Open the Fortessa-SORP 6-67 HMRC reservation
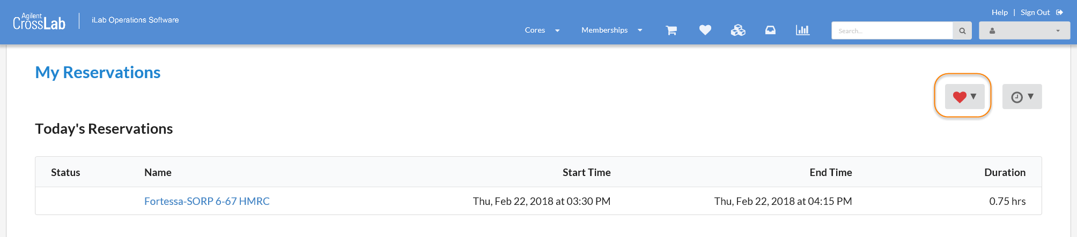1077x237 pixels. pos(206,201)
